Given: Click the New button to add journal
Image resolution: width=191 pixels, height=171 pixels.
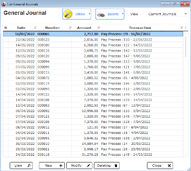Looking at the screenshot, I should (52, 166).
